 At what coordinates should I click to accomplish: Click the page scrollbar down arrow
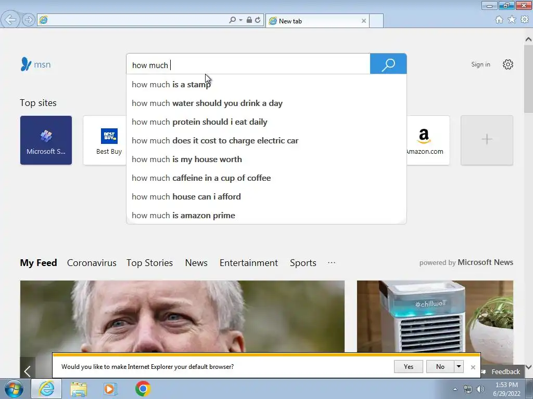529,367
